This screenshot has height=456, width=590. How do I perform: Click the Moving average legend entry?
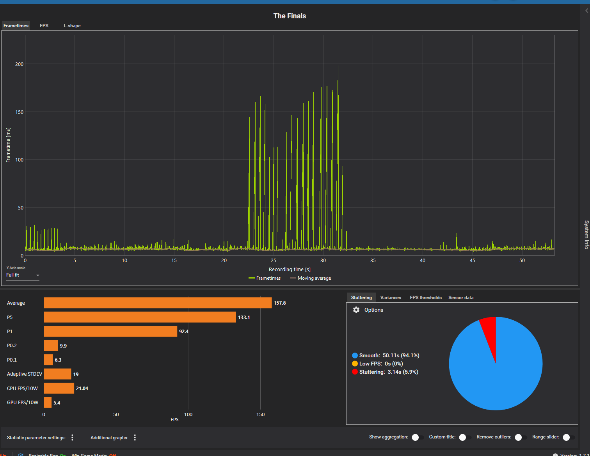[x=310, y=278]
